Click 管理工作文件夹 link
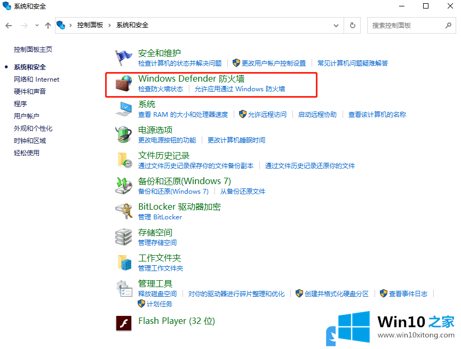 [x=161, y=268]
